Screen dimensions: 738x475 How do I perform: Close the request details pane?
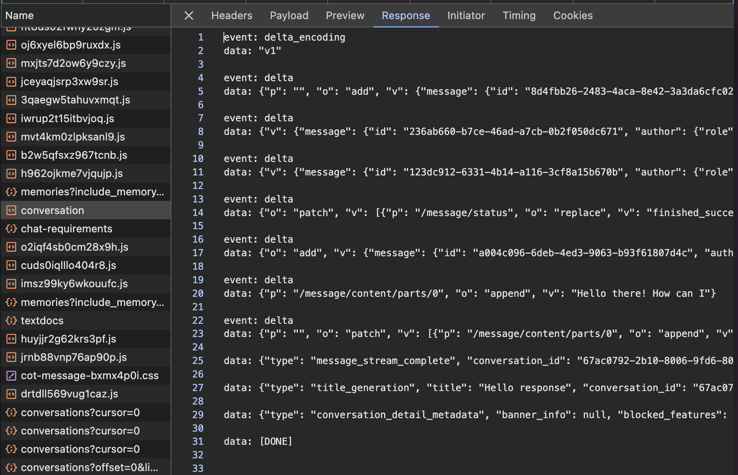[189, 16]
